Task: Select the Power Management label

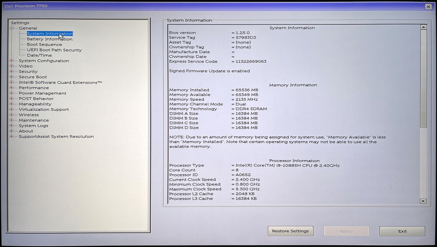Action: point(42,93)
